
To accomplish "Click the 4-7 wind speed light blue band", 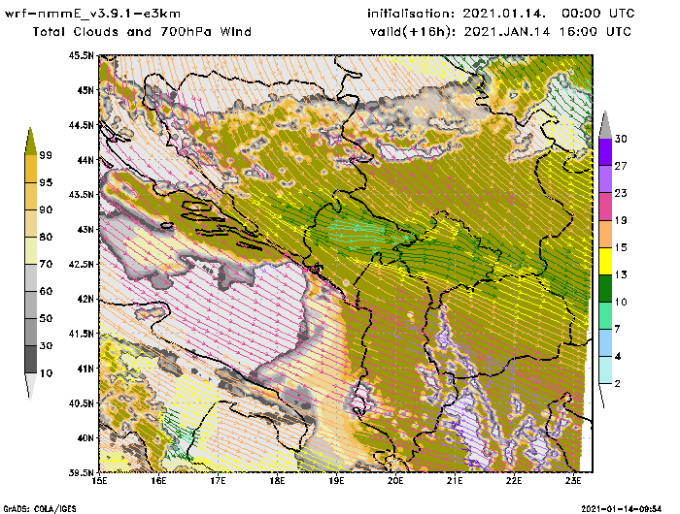I will pyautogui.click(x=605, y=343).
